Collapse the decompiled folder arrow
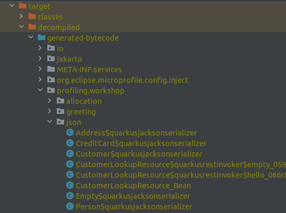This screenshot has width=286, height=213. (22, 27)
